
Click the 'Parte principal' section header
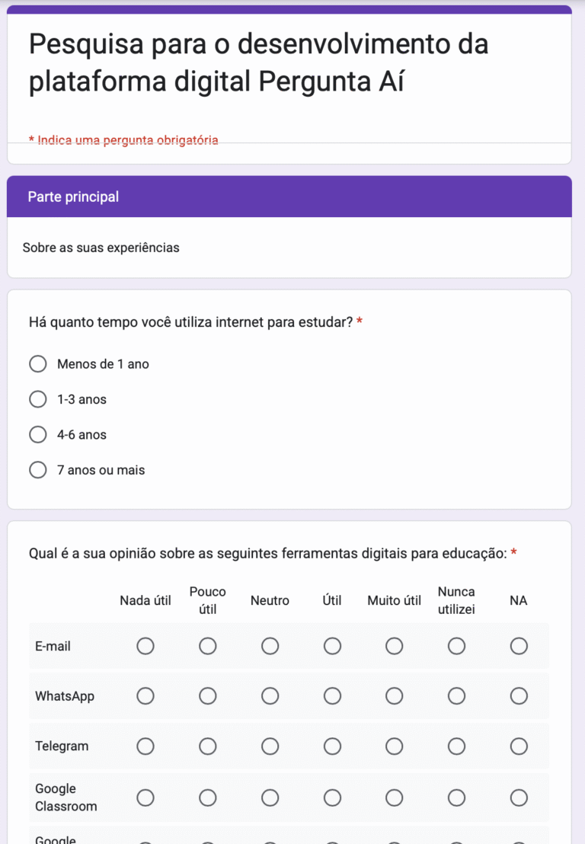[x=74, y=197]
